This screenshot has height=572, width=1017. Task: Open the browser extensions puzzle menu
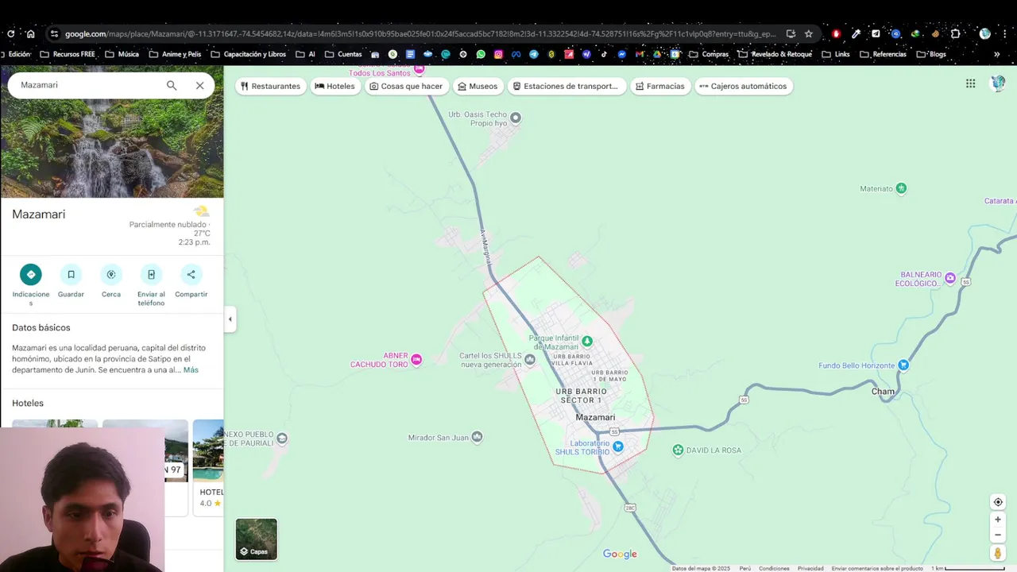[956, 33]
